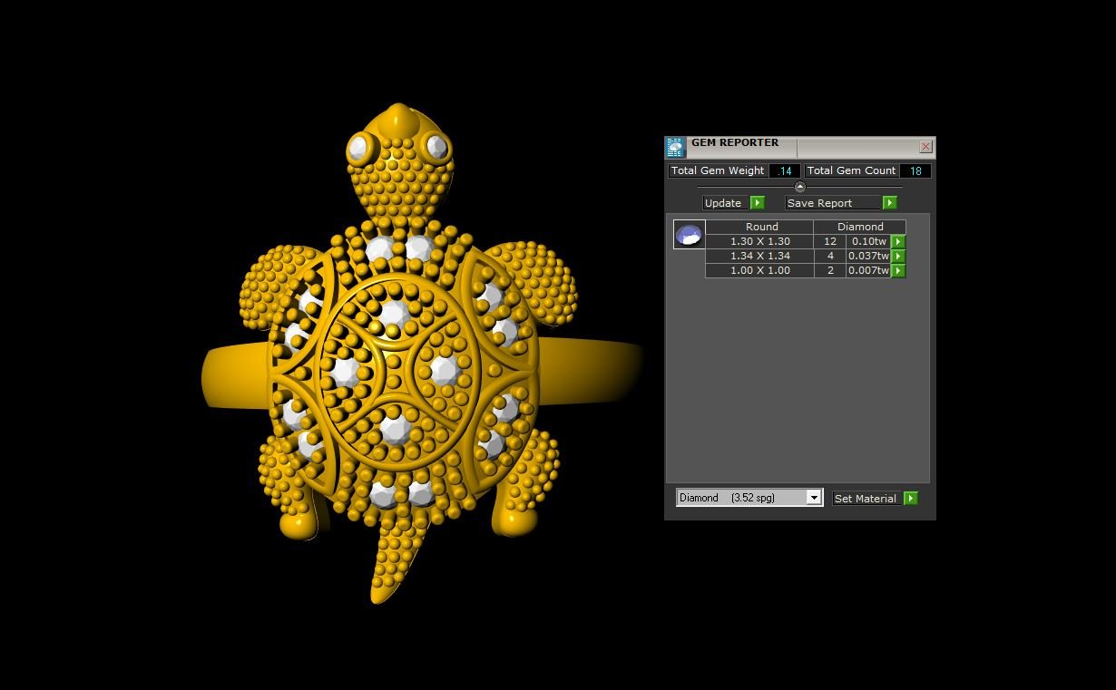
Task: Click the Save Report button label
Action: (x=820, y=203)
